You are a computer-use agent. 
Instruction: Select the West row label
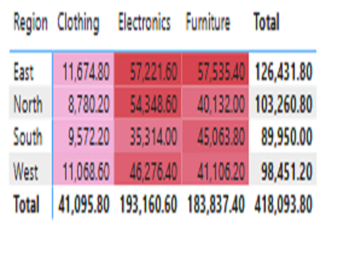click(26, 171)
